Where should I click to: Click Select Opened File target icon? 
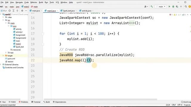10,11
